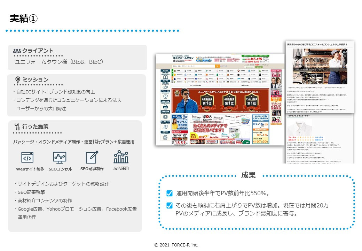The width and height of the screenshot is (362, 251).
Task: Click the arrow below the 07月15日 delivery date
Action: click(x=260, y=127)
